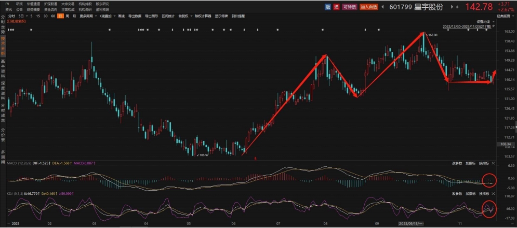Open the 除权计算器 calculator tool
The width and height of the screenshot is (517, 228).
[203, 16]
